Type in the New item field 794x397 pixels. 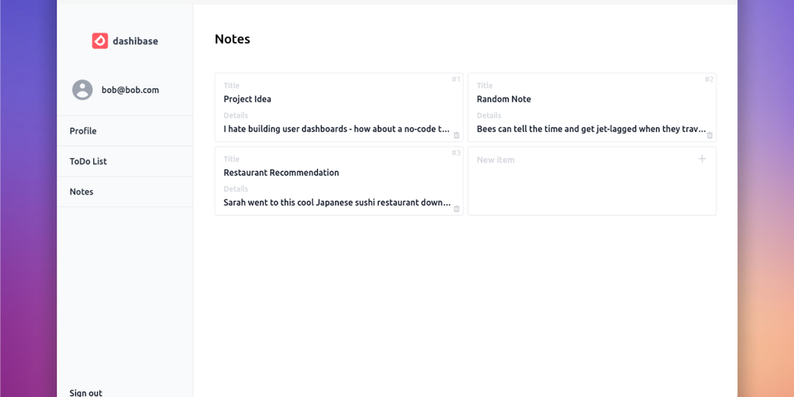[x=543, y=160]
